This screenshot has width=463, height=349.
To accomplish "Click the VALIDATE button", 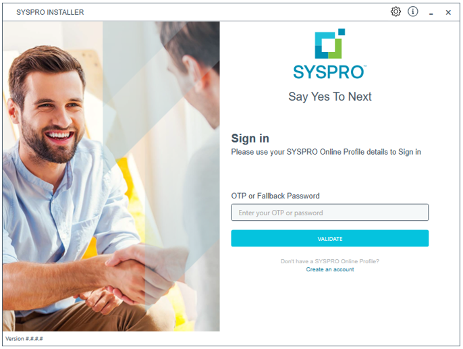I will pyautogui.click(x=329, y=238).
